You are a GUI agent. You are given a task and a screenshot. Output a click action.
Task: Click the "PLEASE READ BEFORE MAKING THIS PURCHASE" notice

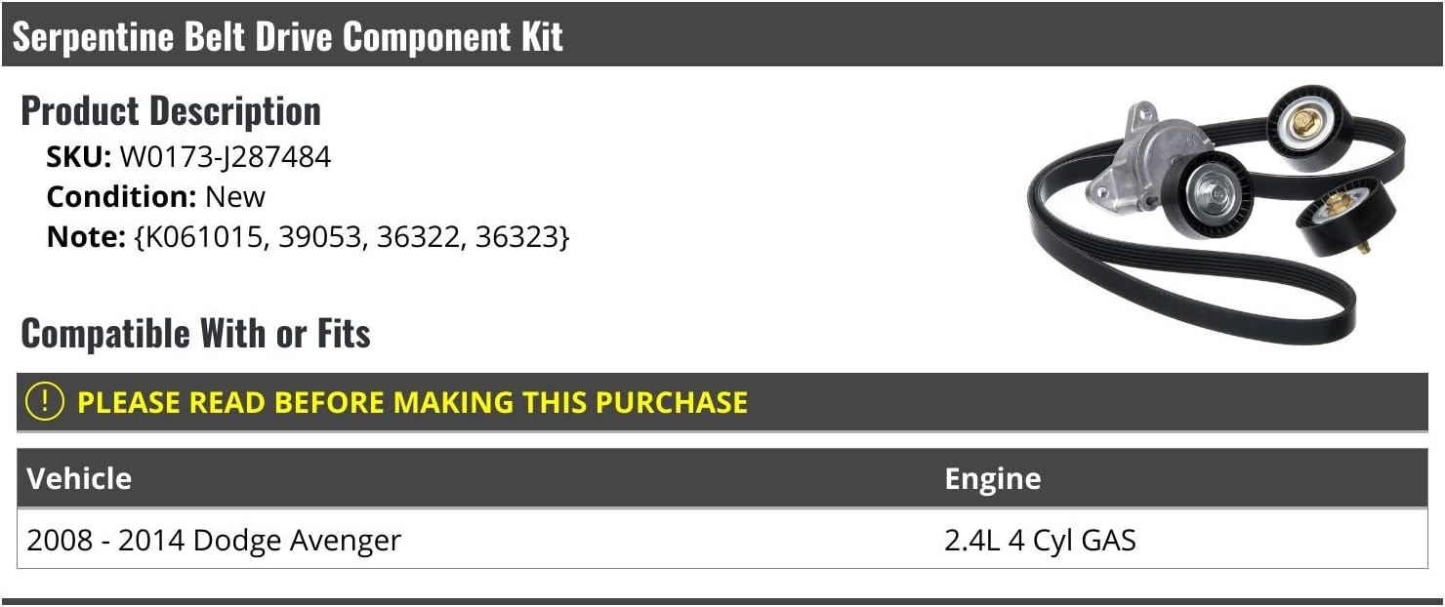point(412,403)
